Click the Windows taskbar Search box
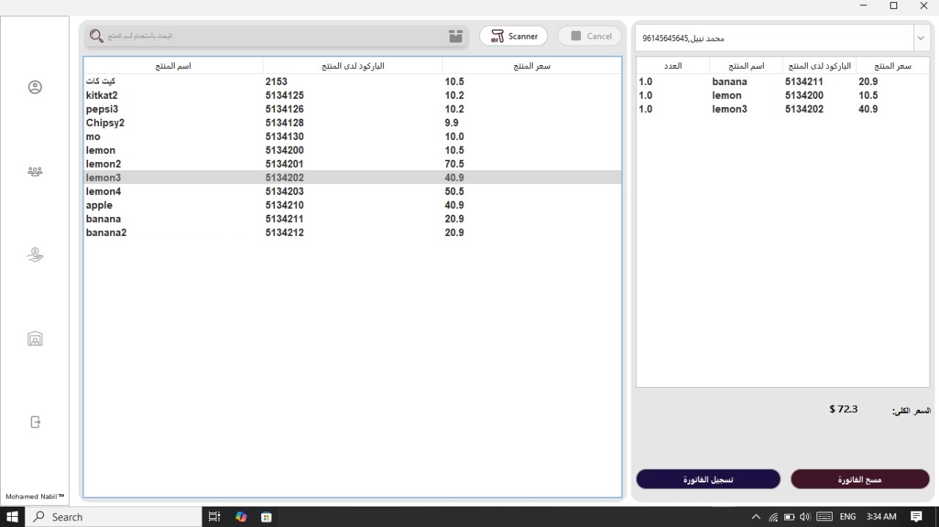The image size is (939, 527). tap(114, 517)
